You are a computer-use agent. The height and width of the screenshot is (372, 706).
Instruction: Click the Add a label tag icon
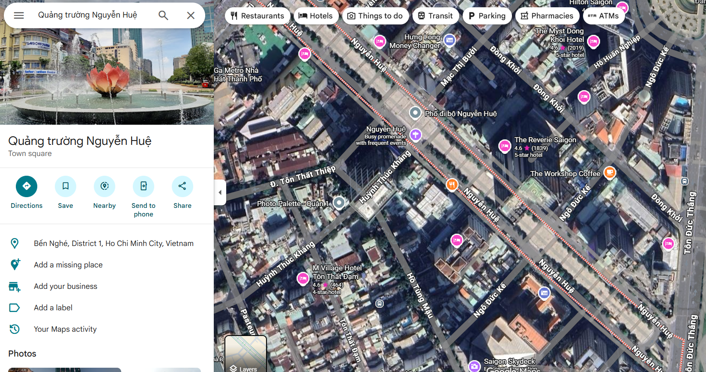point(15,308)
